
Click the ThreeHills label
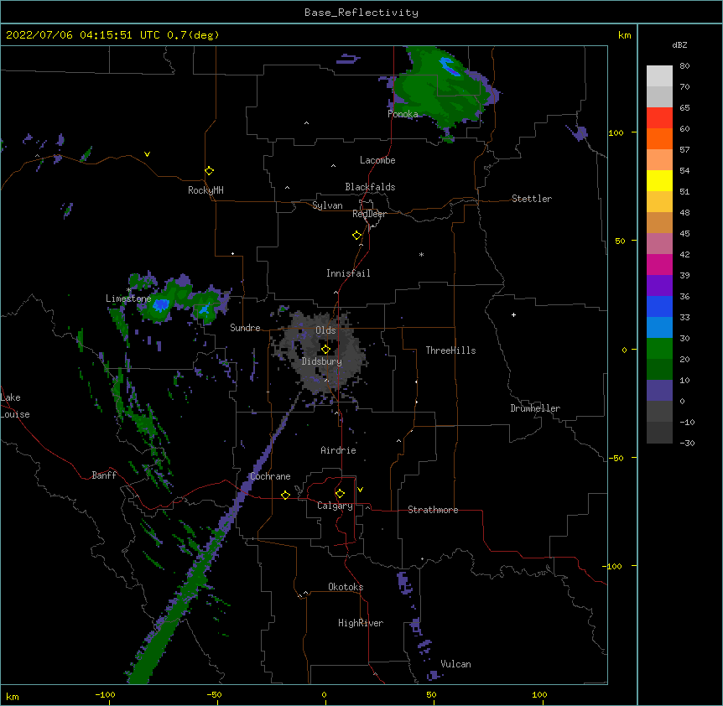click(x=450, y=350)
